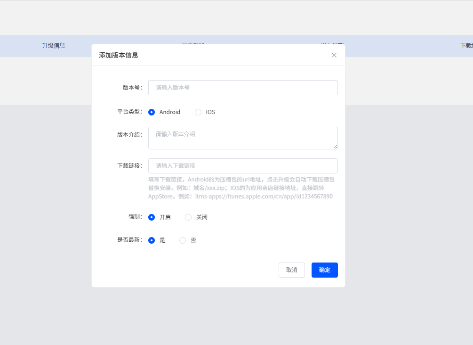Click the 升级信息 column header

54,46
